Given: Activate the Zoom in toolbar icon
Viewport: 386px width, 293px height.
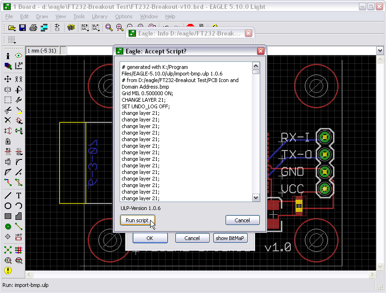Looking at the screenshot, I should pos(120,27).
